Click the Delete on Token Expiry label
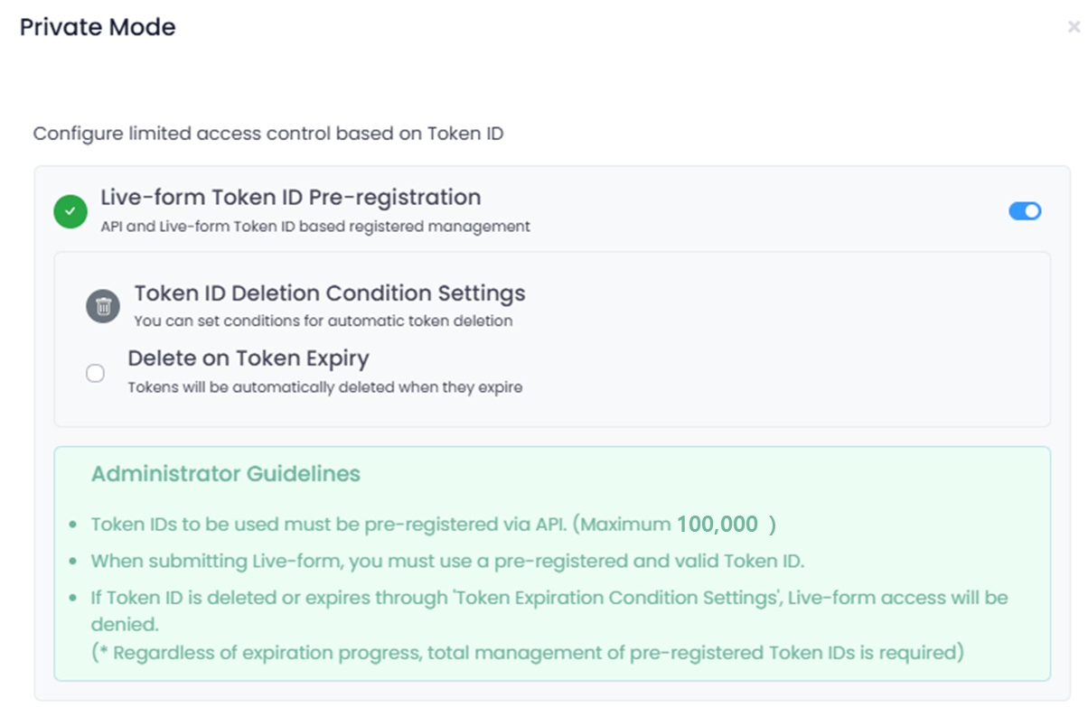The width and height of the screenshot is (1088, 707). [249, 358]
